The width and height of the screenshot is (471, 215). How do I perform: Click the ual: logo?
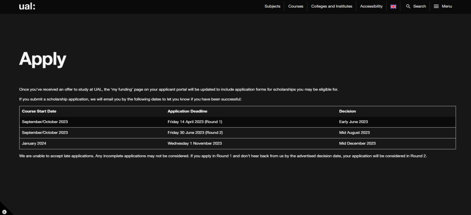[x=27, y=6]
